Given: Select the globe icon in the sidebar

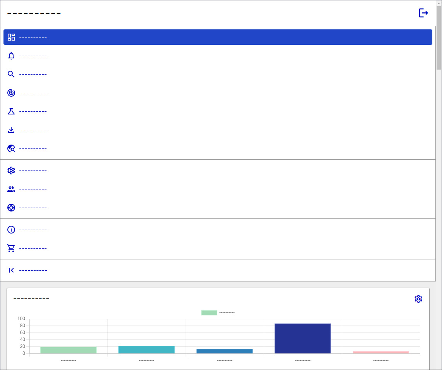Looking at the screenshot, I should (11, 207).
